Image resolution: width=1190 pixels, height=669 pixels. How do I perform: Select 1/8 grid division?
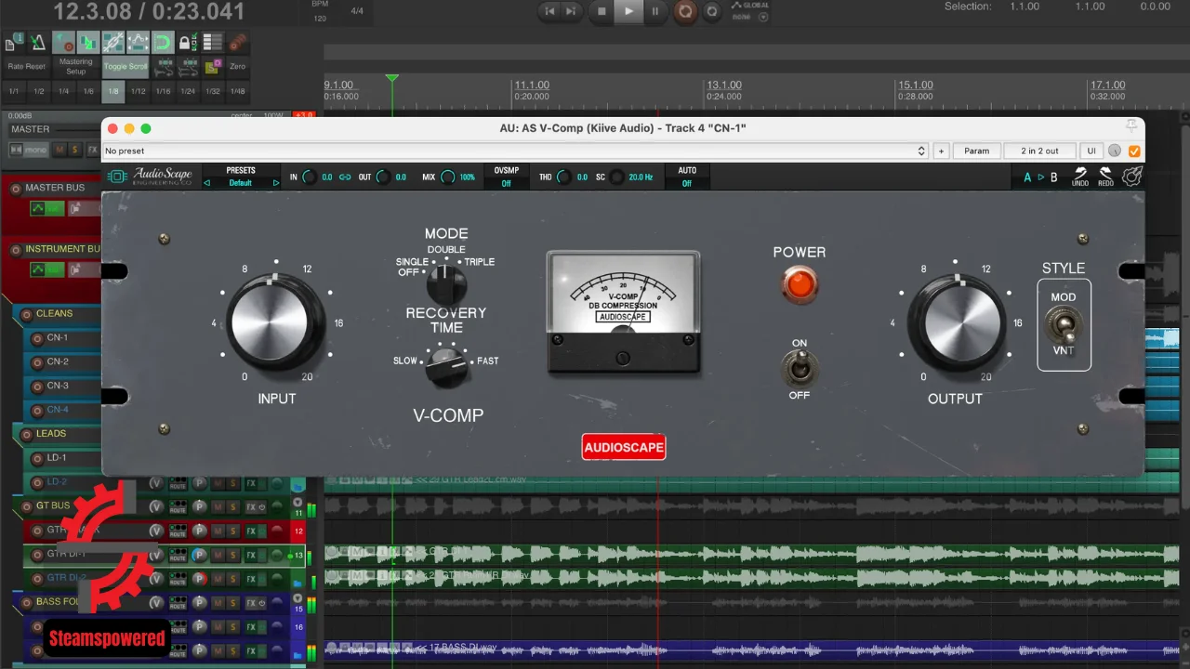113,91
